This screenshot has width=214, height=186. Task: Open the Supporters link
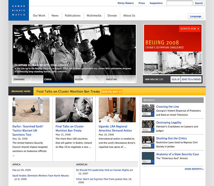156,3
